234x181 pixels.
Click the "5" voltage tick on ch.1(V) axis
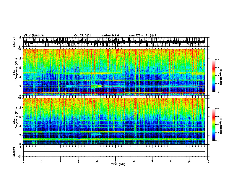point(20,38)
